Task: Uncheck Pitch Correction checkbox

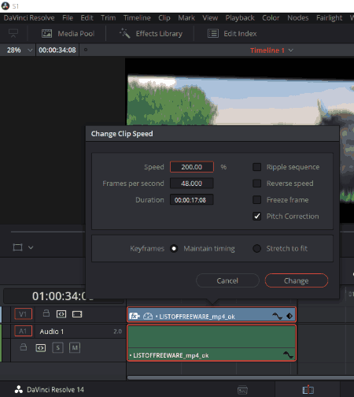Action: (x=256, y=217)
